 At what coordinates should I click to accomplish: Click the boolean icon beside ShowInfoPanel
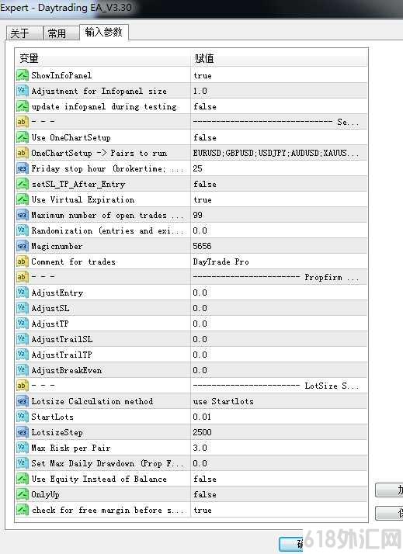23,75
